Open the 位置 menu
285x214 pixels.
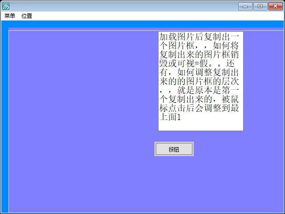click(x=27, y=16)
